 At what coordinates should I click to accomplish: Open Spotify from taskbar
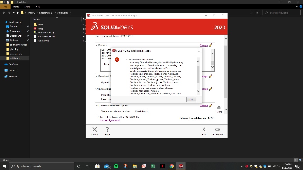(116, 166)
